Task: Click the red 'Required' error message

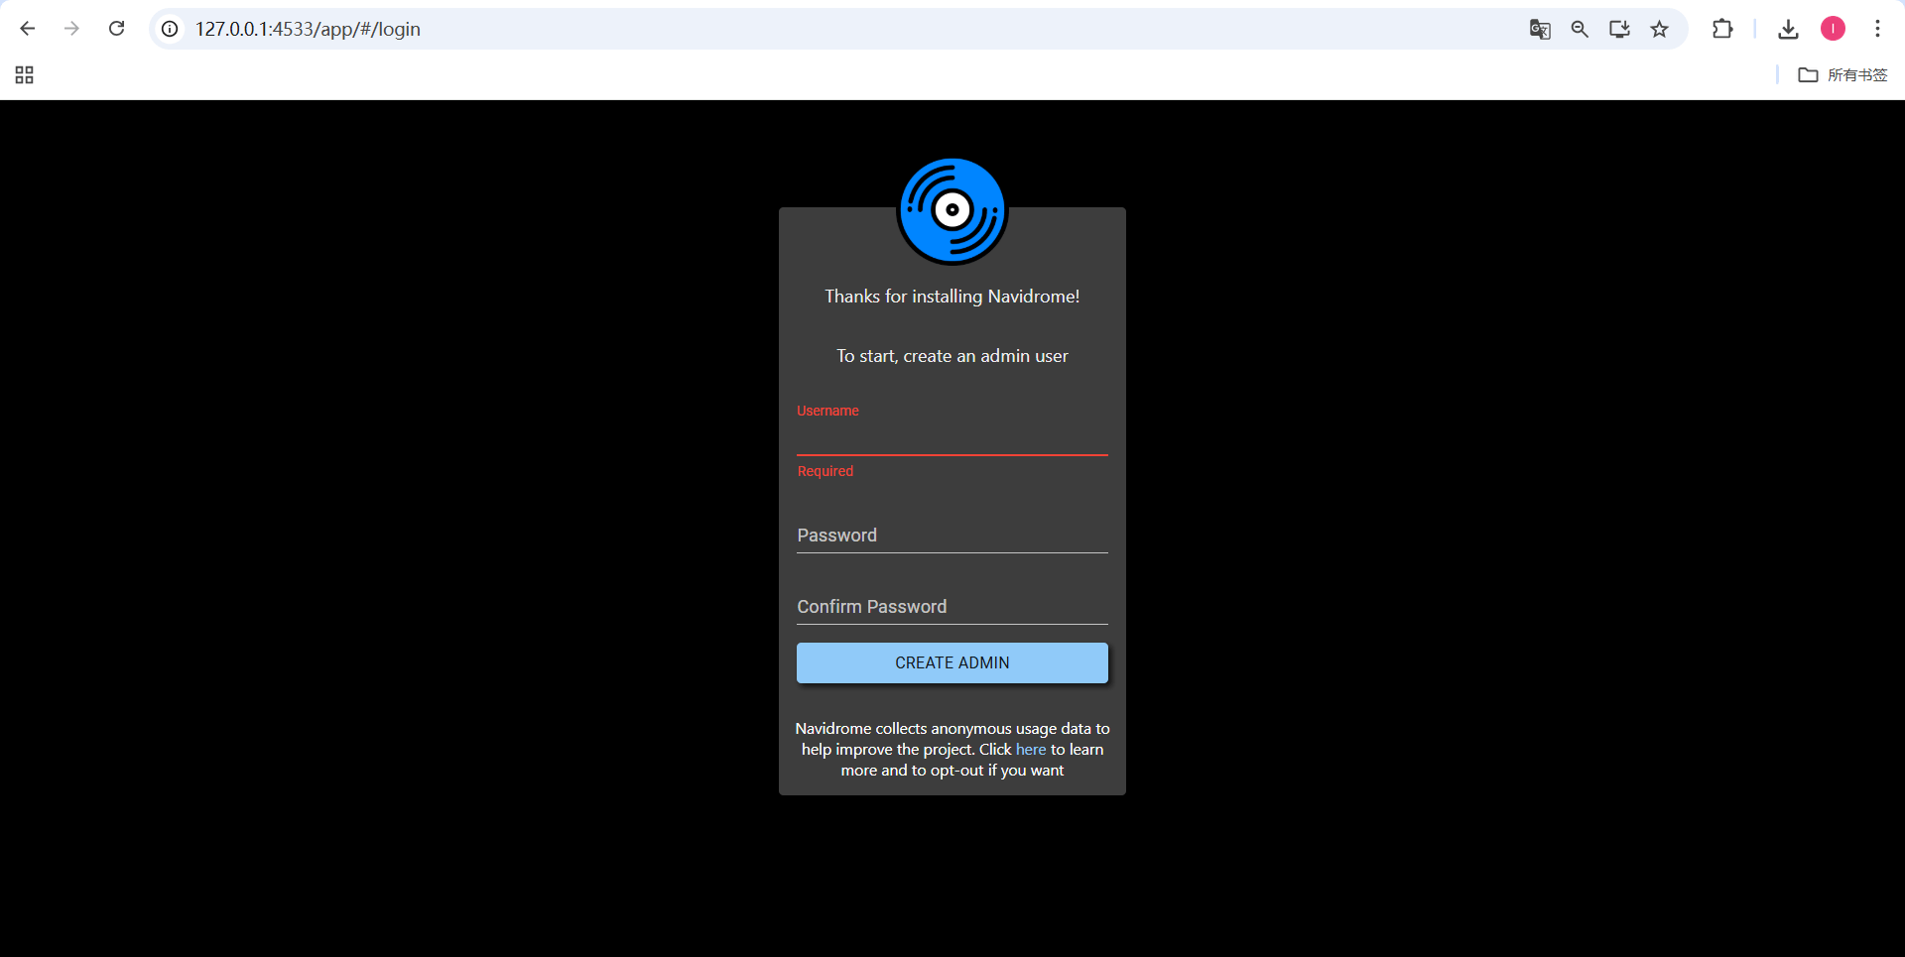Action: [825, 471]
